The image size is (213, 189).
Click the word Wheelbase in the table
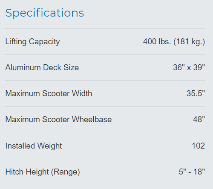pos(92,120)
